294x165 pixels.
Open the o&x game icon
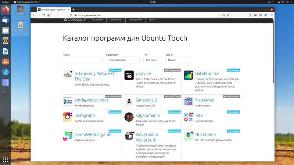[x=188, y=117]
